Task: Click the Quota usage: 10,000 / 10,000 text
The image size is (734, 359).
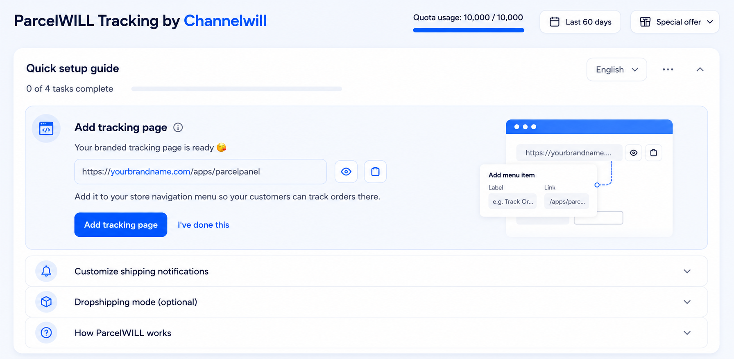Action: point(468,18)
